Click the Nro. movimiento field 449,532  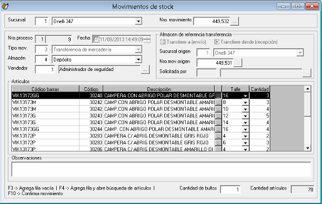(211, 21)
